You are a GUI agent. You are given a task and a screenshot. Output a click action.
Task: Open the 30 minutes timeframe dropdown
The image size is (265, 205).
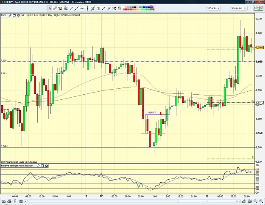(239, 8)
